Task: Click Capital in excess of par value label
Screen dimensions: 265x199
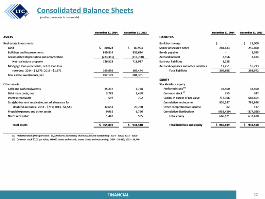Action: click(181, 98)
